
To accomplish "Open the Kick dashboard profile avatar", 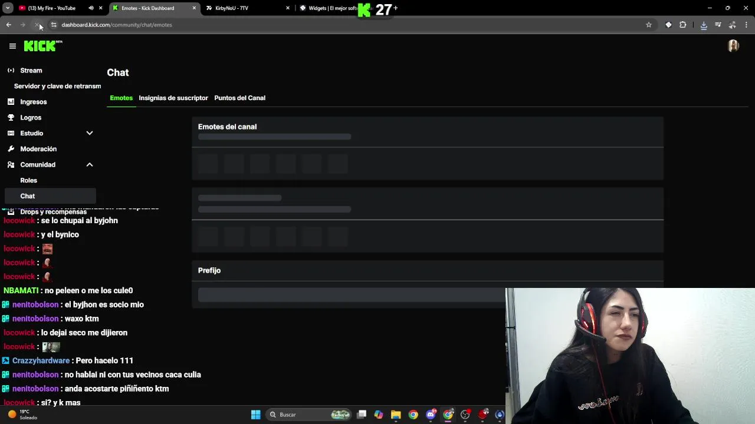I will pos(734,46).
